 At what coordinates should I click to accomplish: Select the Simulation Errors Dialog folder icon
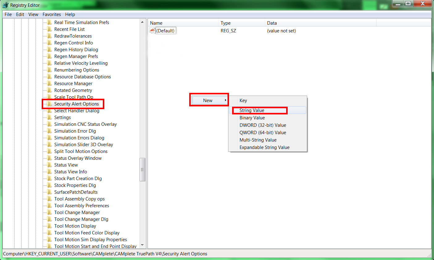pos(49,138)
